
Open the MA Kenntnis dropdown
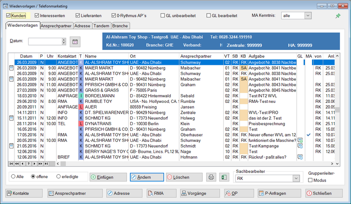(x=308, y=15)
